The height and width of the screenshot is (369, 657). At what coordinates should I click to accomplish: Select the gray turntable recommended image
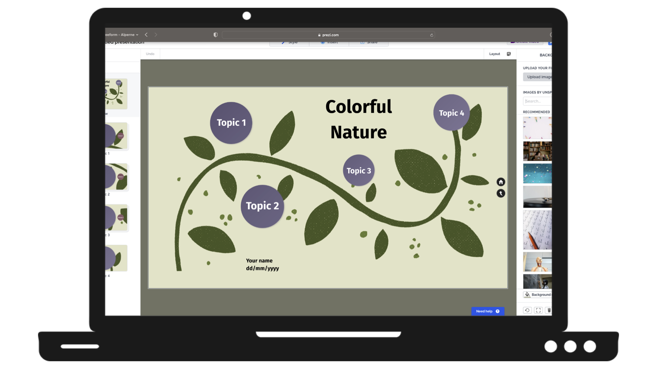click(x=537, y=197)
